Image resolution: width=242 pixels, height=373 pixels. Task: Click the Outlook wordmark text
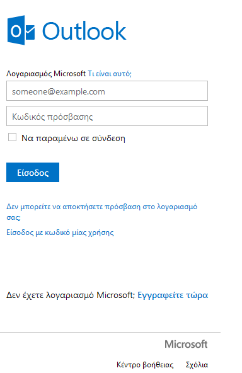pos(84,31)
